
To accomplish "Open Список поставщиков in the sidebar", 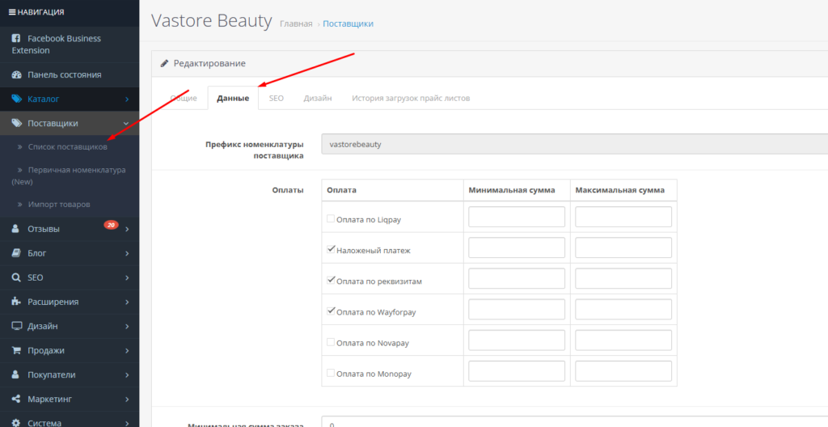I will click(x=67, y=147).
